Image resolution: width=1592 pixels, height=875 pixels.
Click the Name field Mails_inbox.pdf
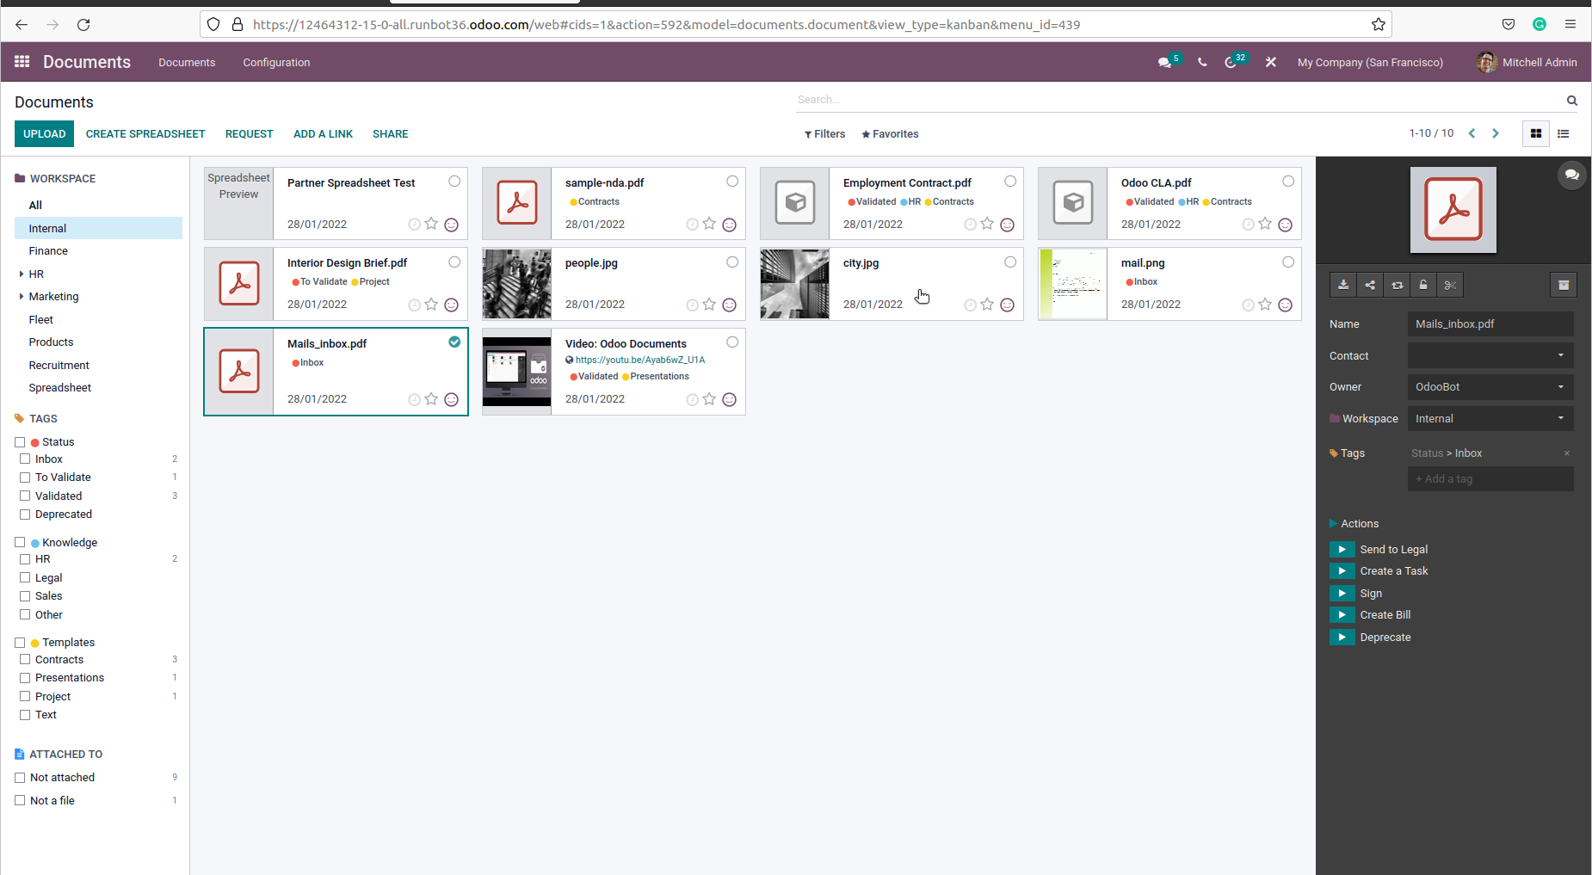tap(1490, 324)
